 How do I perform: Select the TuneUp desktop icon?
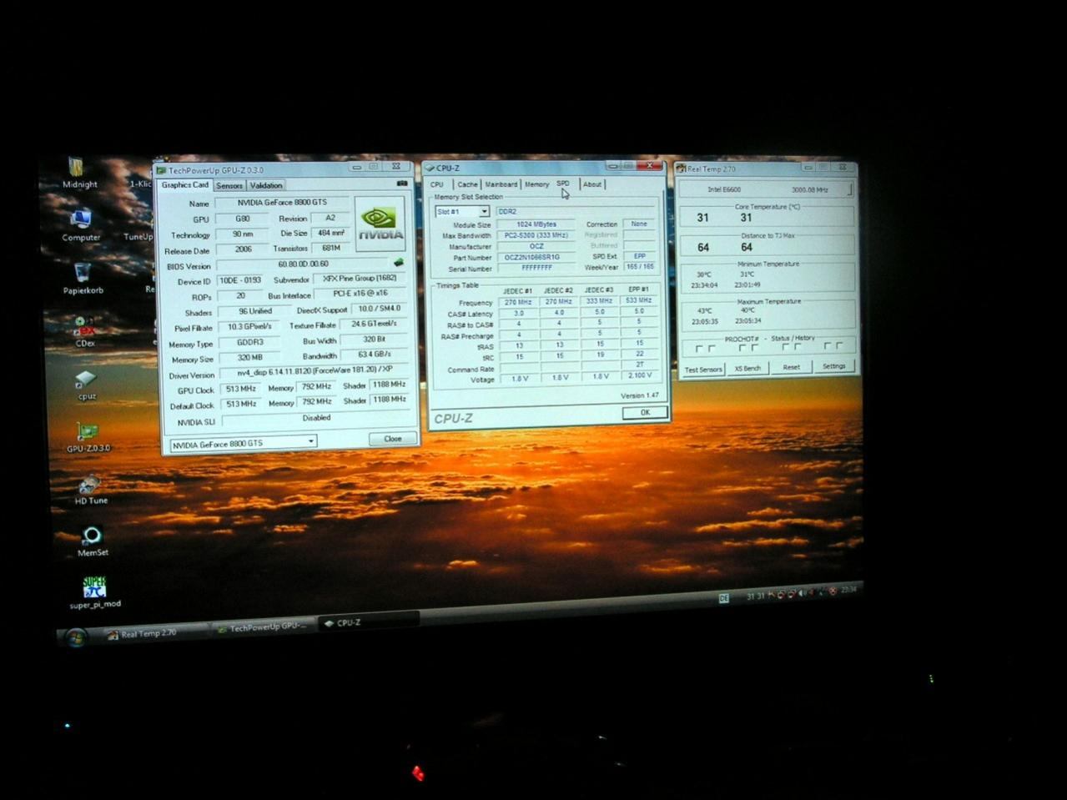(138, 236)
